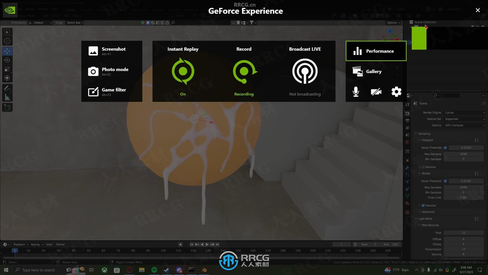The height and width of the screenshot is (275, 488).
Task: Click the Render Time Limit field
Action: (x=464, y=198)
